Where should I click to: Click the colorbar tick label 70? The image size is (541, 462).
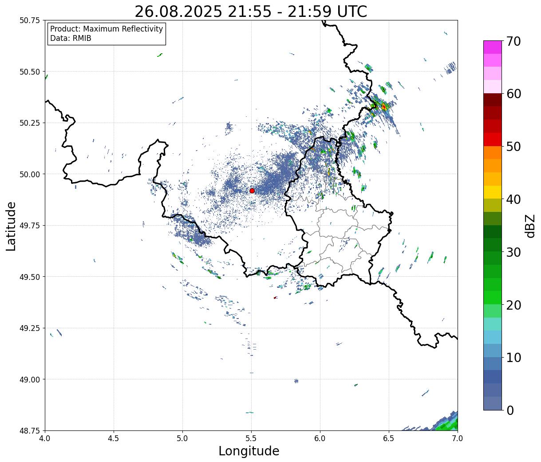(513, 41)
